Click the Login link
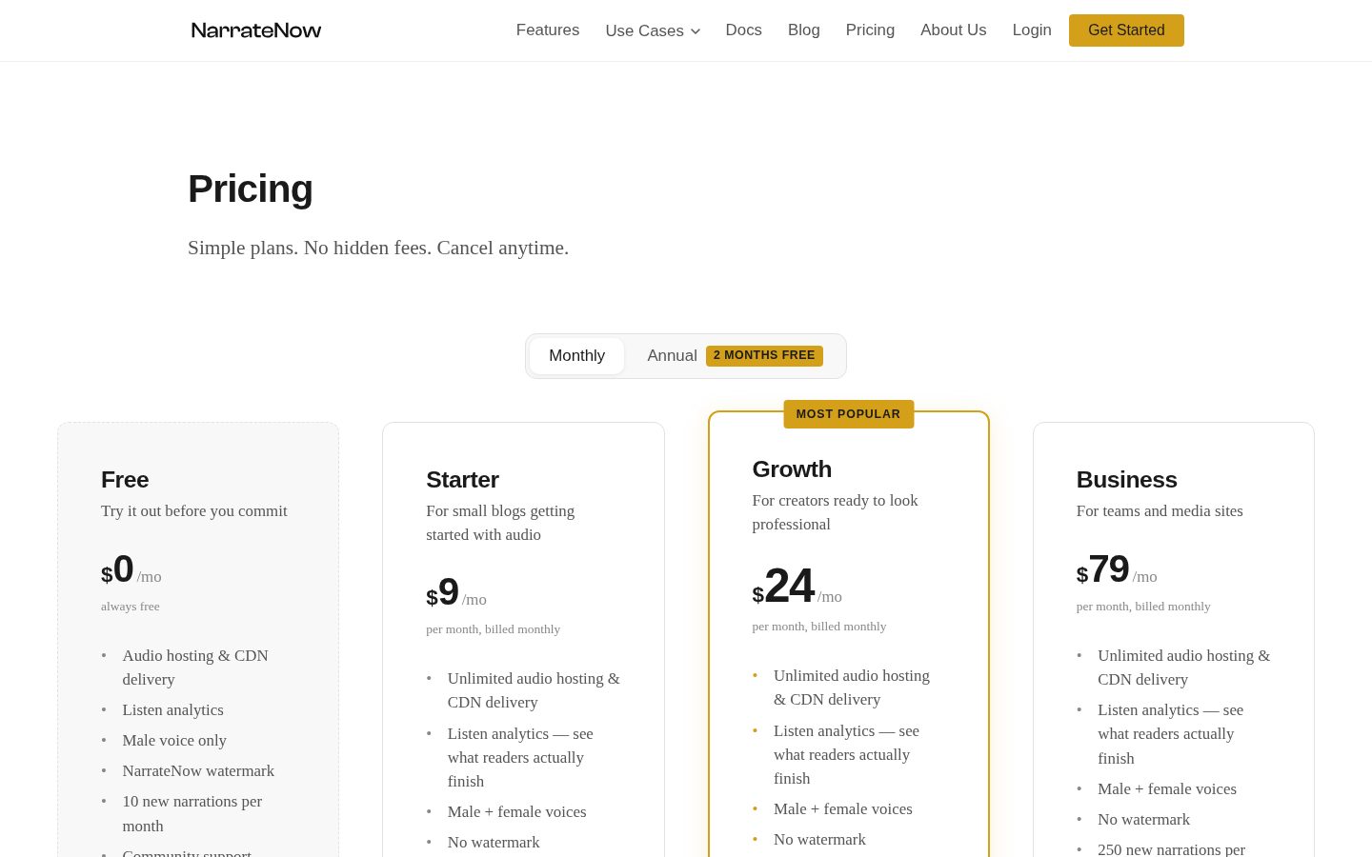 (x=1032, y=30)
